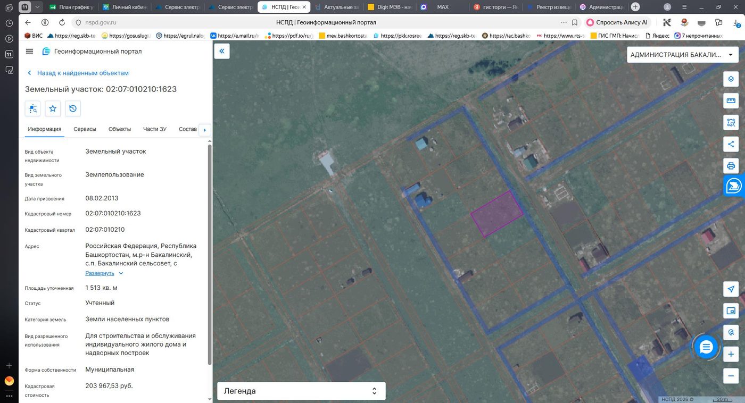Screen dimensions: 745x403
Task: Open the overview mini-map window
Action: [x=731, y=310]
